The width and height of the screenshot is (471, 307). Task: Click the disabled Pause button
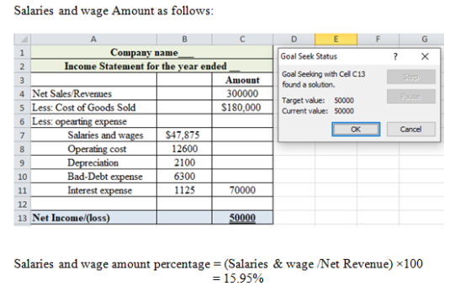pos(410,97)
